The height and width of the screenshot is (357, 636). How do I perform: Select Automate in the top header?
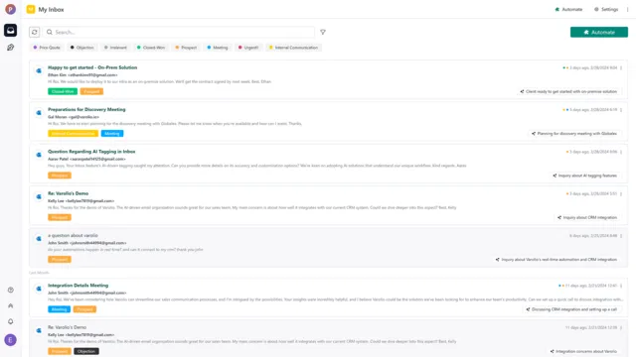pyautogui.click(x=568, y=9)
